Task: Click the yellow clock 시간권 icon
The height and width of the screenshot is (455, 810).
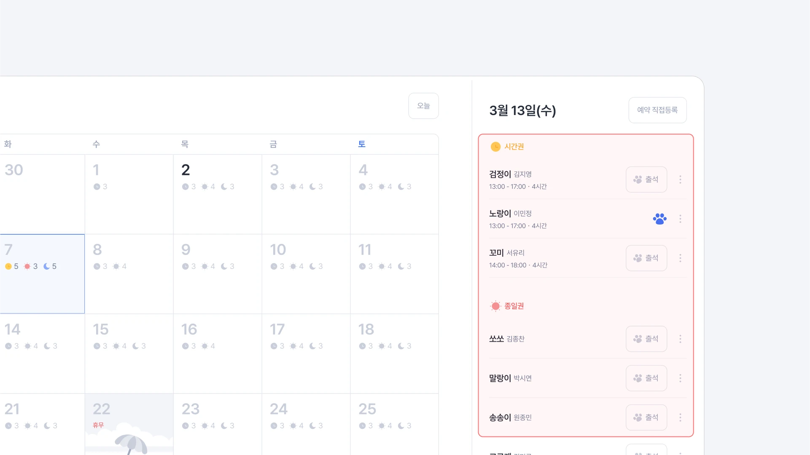Action: [495, 147]
